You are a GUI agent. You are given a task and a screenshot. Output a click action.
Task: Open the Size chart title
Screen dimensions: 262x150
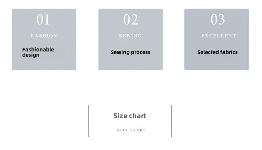click(x=130, y=116)
